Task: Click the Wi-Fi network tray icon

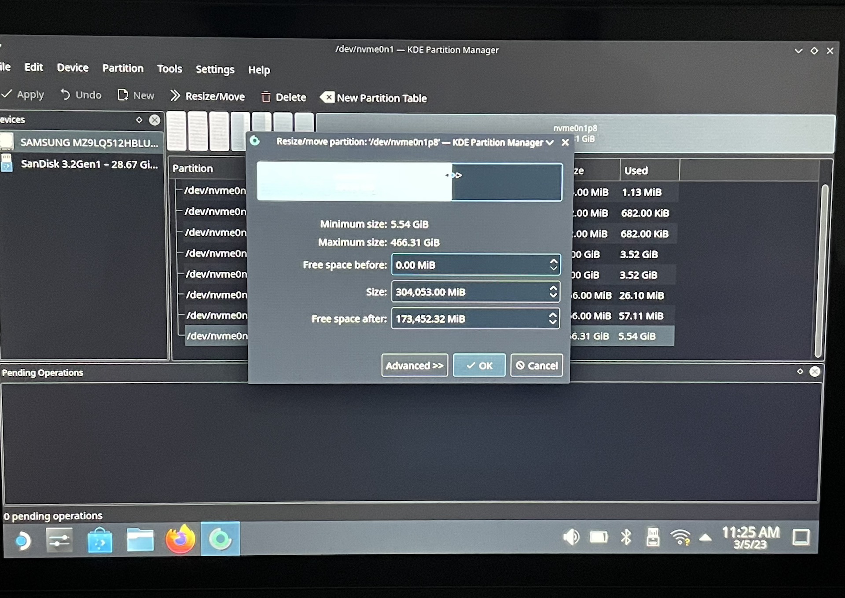Action: pyautogui.click(x=680, y=537)
